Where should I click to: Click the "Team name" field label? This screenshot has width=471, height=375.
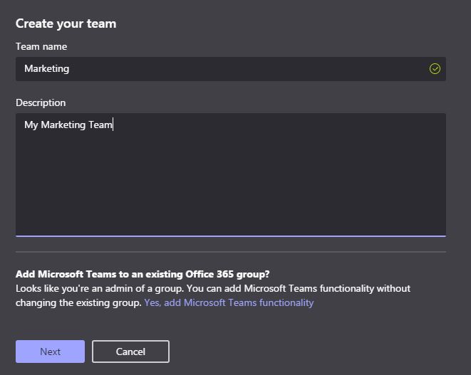(41, 46)
